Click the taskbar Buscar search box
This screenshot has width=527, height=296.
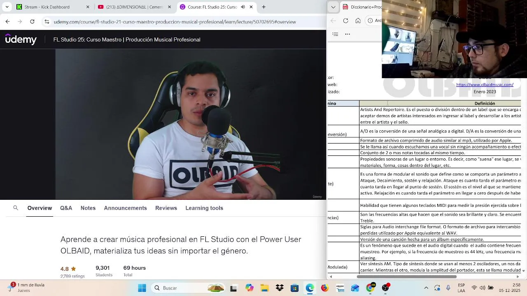pos(188,288)
